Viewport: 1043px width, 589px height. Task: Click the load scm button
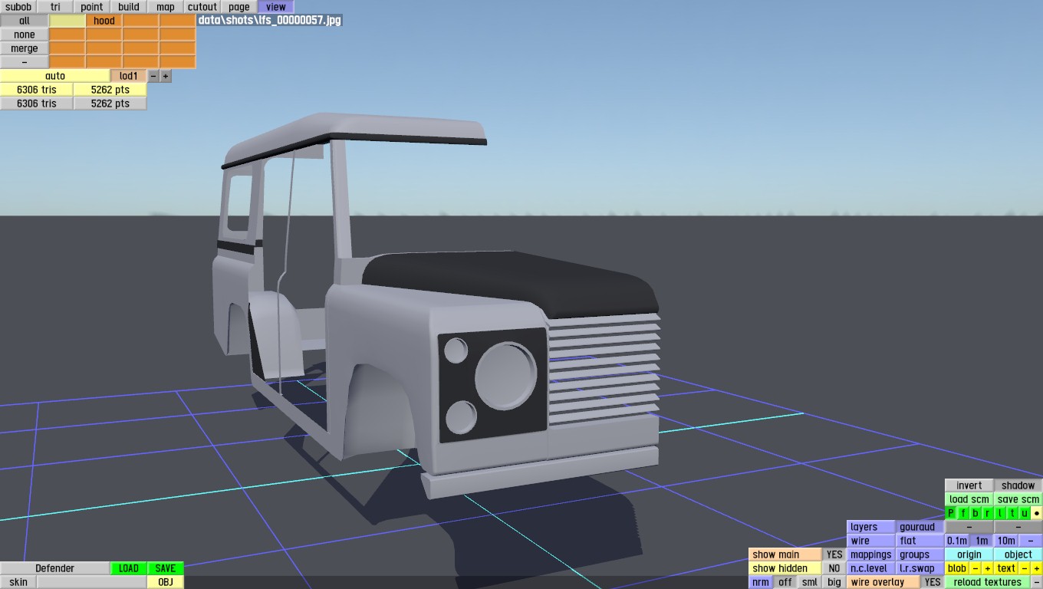click(969, 499)
